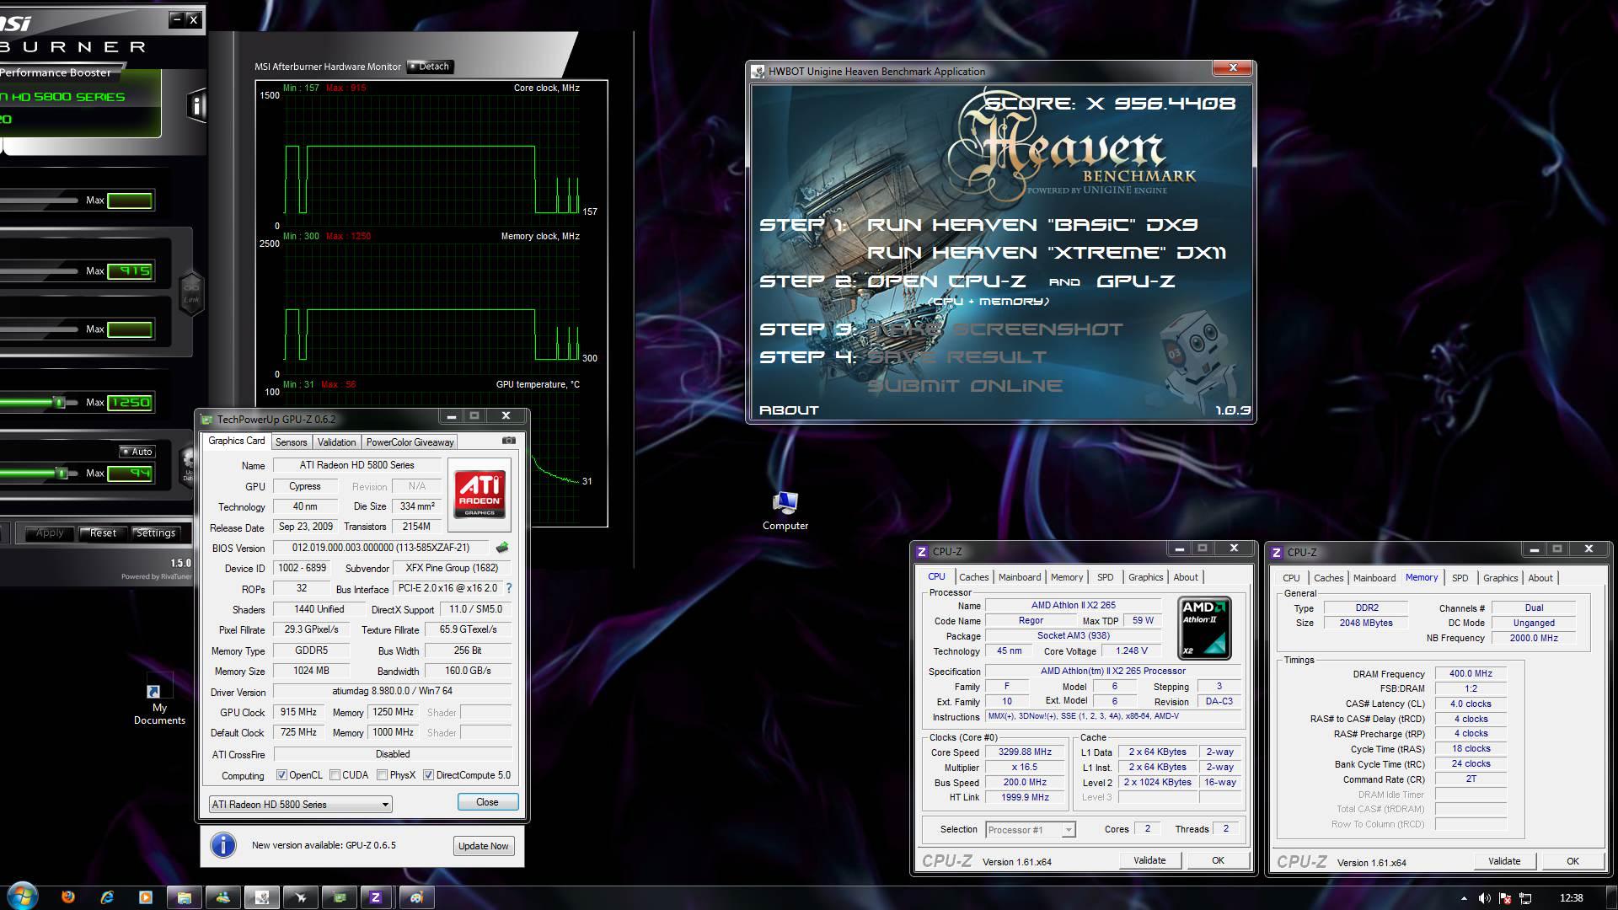Image resolution: width=1618 pixels, height=910 pixels.
Task: Click the core clock Max value field 915
Action: (x=130, y=271)
